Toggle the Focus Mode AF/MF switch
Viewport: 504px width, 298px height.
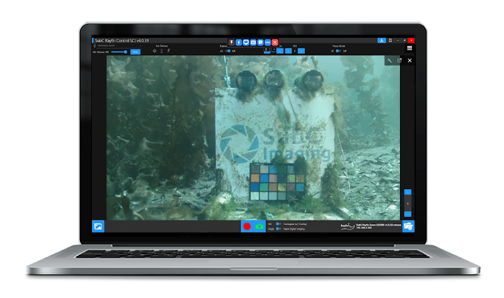pos(338,51)
